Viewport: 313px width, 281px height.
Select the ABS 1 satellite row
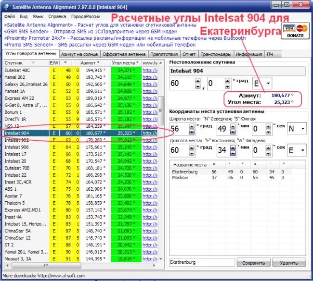(x=81, y=189)
